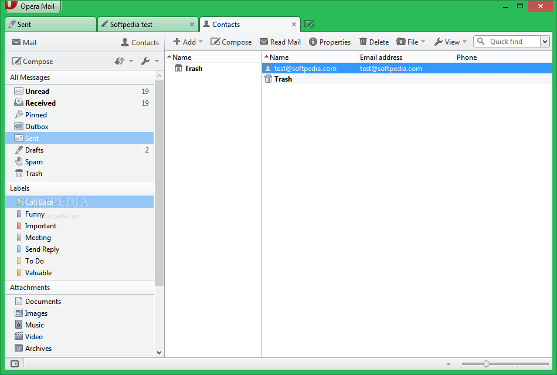557x375 pixels.
Task: Click the 19 count beside Unread
Action: click(x=145, y=92)
